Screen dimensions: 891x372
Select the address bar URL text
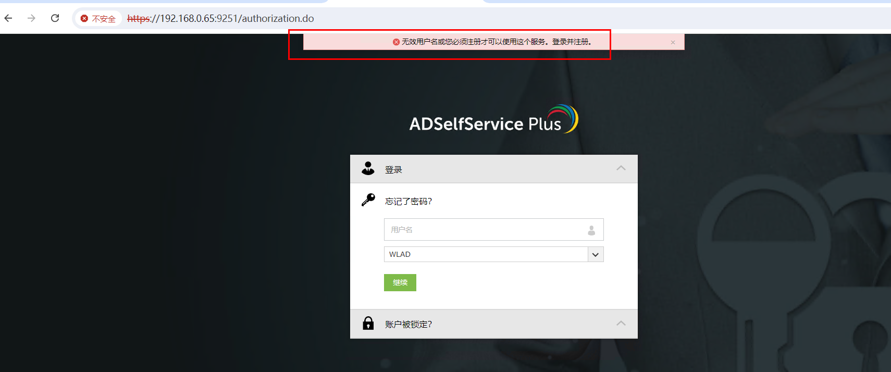click(220, 18)
